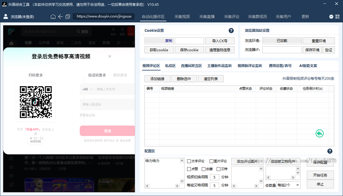343x196 pixels.
Task: Click the 清空列表 button
Action: (x=211, y=79)
